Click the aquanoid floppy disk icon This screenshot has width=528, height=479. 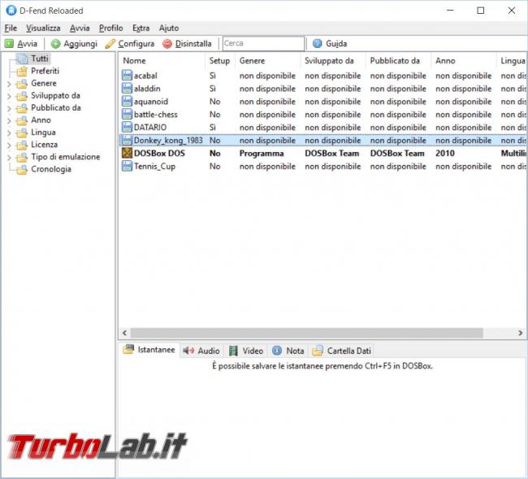[127, 101]
